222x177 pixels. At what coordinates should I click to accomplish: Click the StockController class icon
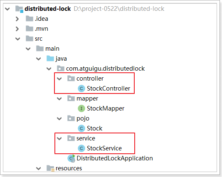tap(81, 88)
